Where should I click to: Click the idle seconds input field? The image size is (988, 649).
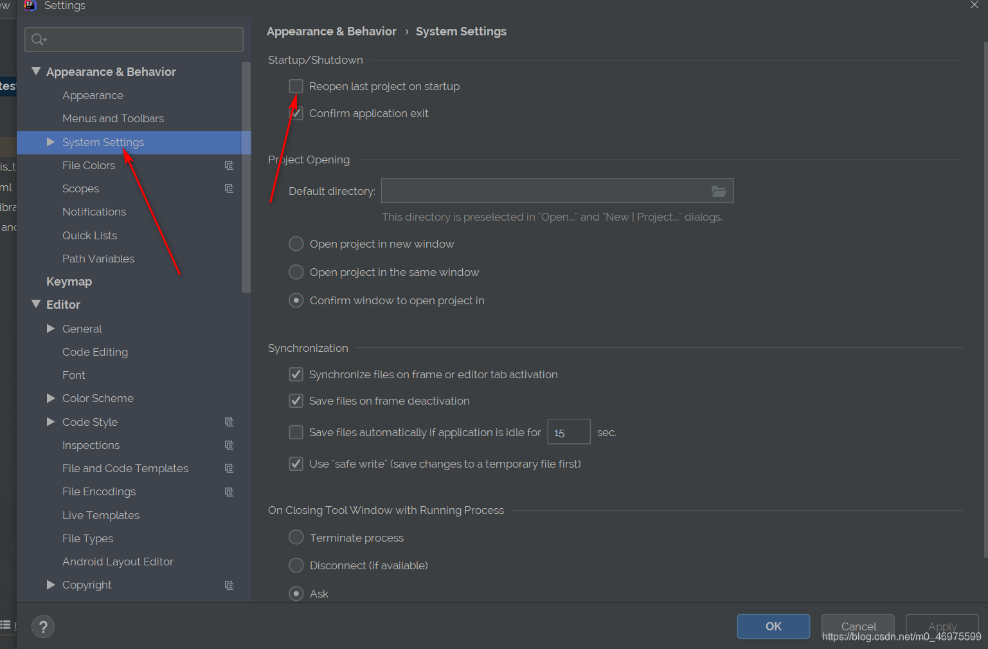tap(568, 432)
